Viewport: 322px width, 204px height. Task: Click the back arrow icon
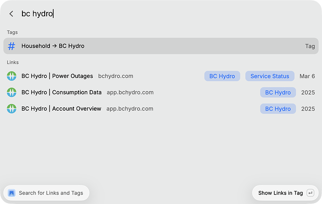11,14
